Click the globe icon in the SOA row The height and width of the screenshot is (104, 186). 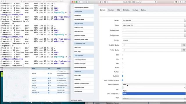click(x=49, y=73)
